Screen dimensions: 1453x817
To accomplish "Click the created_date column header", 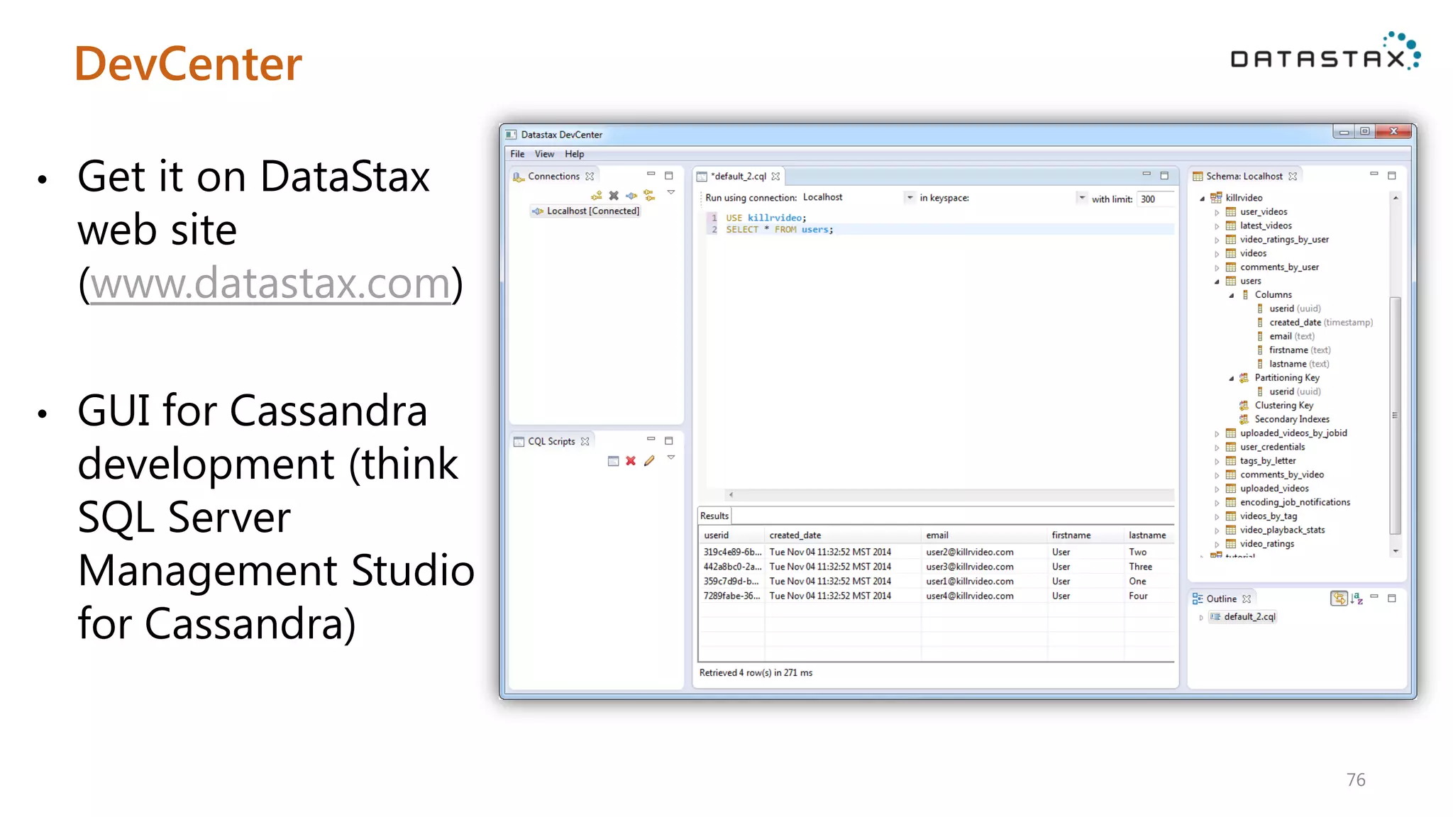I will [x=843, y=535].
